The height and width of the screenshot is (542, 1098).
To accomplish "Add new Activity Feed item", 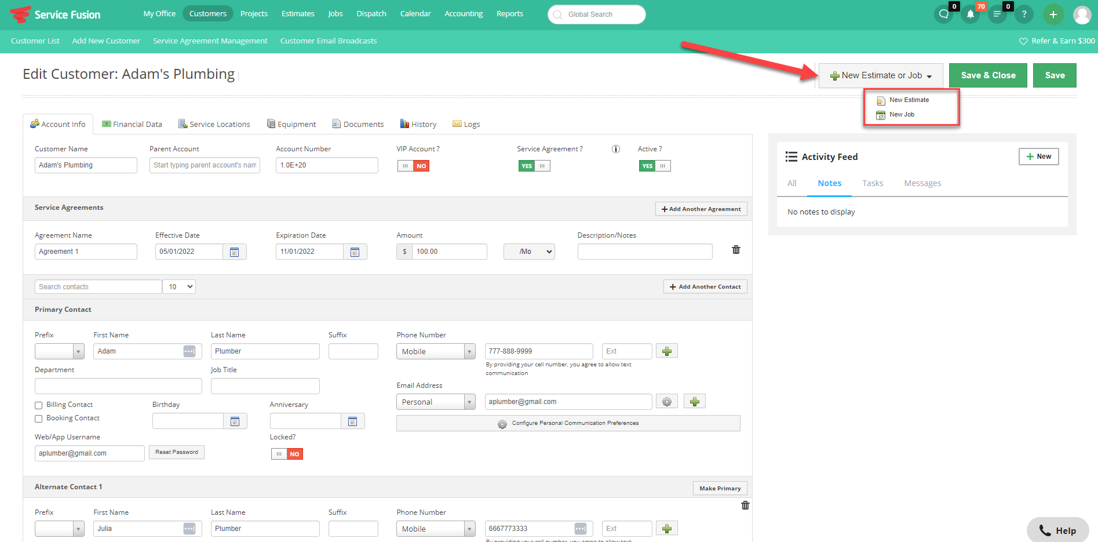I will [1038, 157].
